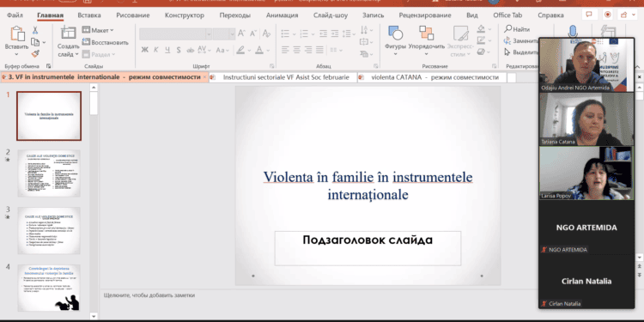This screenshot has height=322, width=644.
Task: Switch to the Переходы tab
Action: click(235, 15)
